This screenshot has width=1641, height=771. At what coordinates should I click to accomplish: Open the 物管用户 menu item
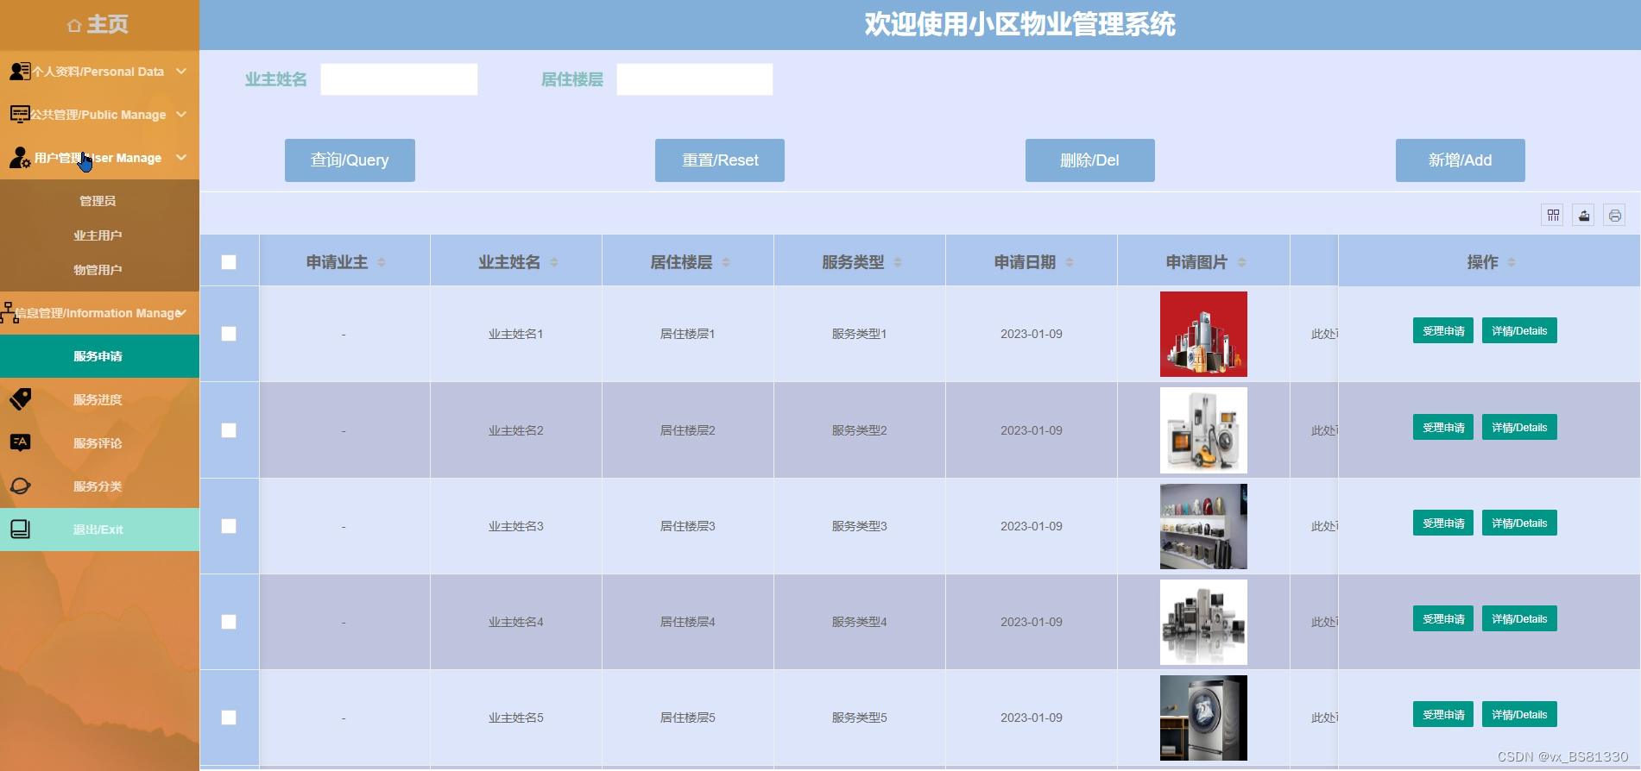98,270
